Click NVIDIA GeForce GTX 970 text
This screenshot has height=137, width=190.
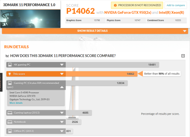click(x=22, y=96)
